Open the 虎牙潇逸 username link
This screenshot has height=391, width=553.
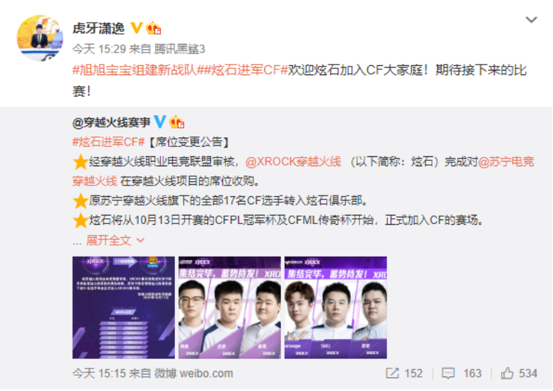[98, 28]
